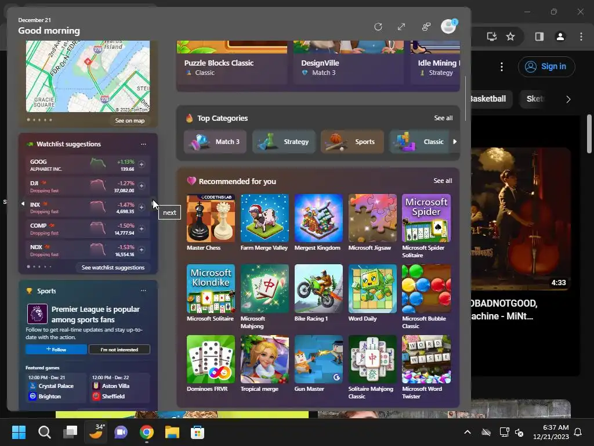Select Strategy category

point(284,142)
